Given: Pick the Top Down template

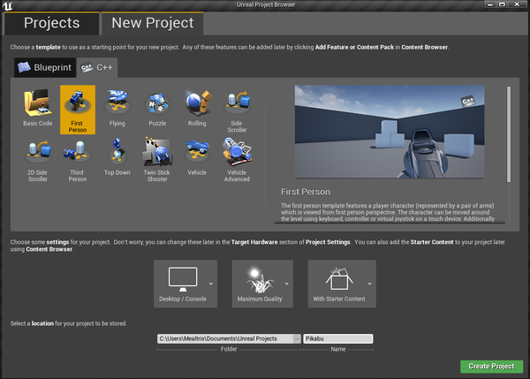Looking at the screenshot, I should pos(117,157).
